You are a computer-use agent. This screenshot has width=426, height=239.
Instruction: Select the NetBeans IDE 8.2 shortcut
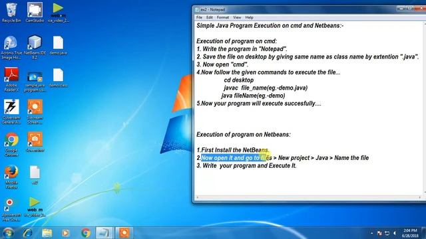point(35,47)
